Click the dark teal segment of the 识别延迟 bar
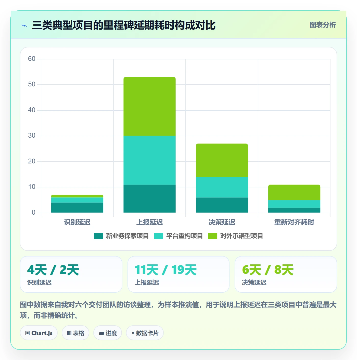 coord(77,208)
